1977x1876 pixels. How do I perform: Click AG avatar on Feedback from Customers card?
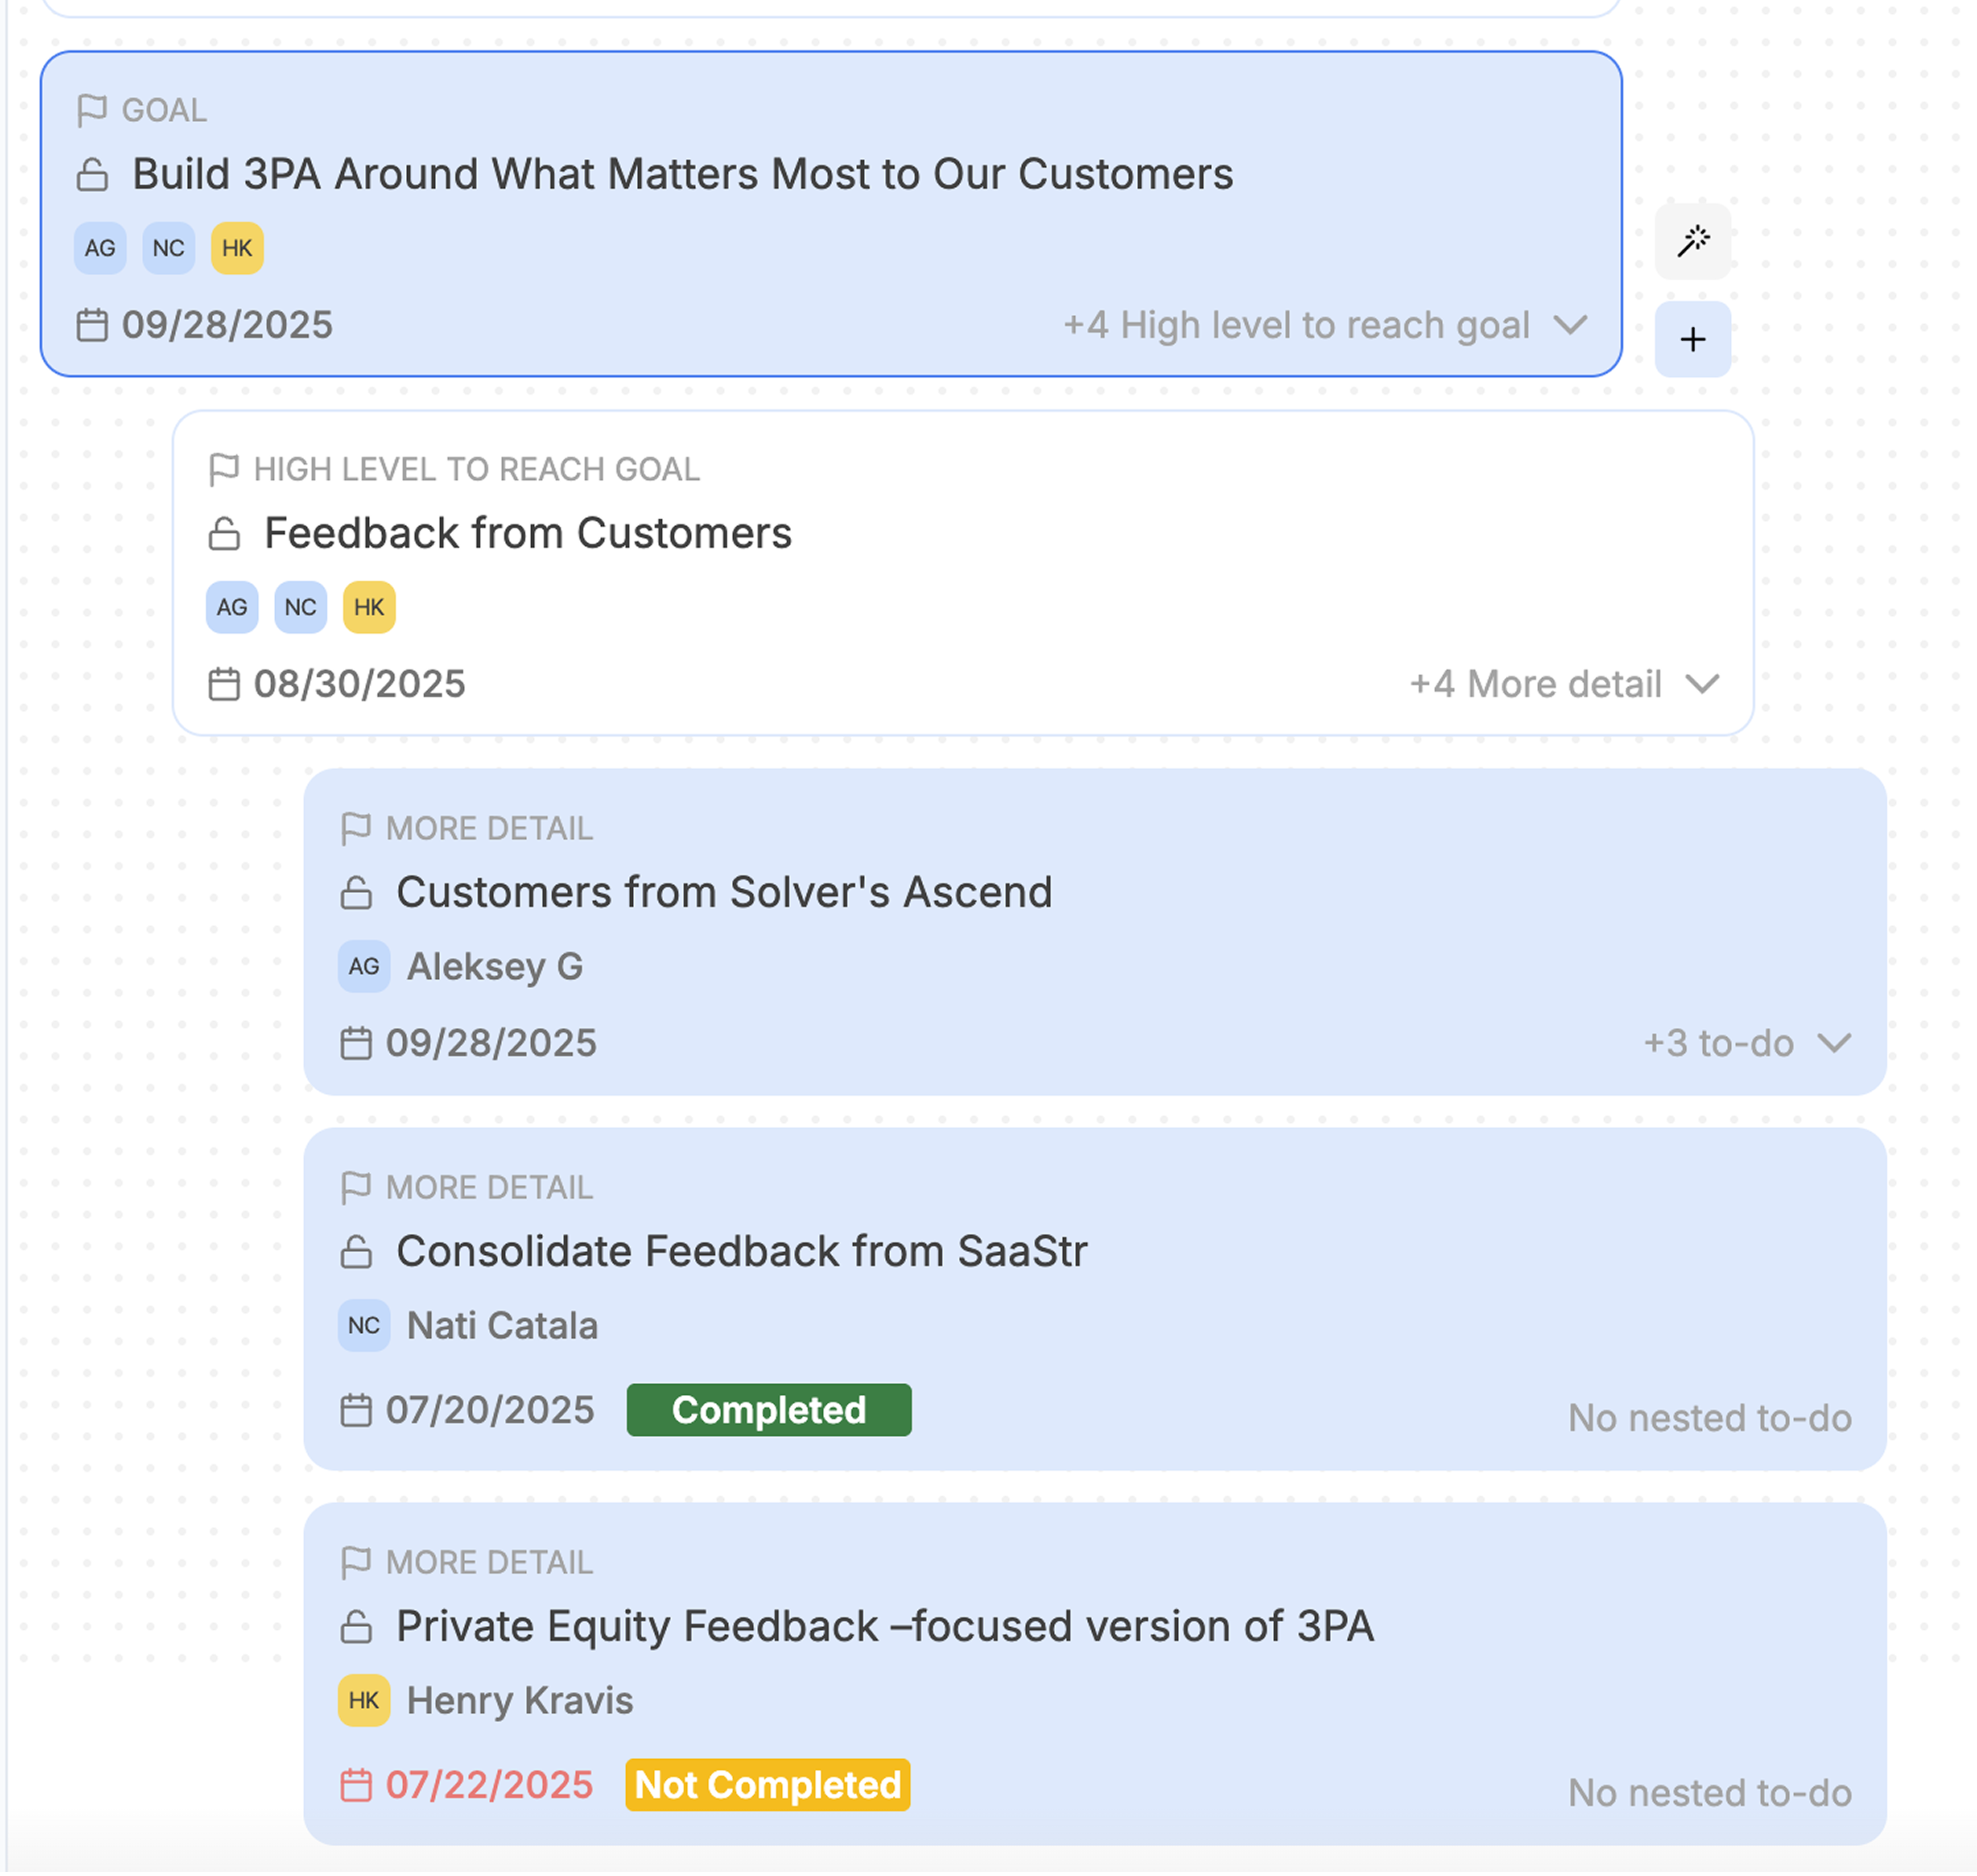pyautogui.click(x=232, y=607)
